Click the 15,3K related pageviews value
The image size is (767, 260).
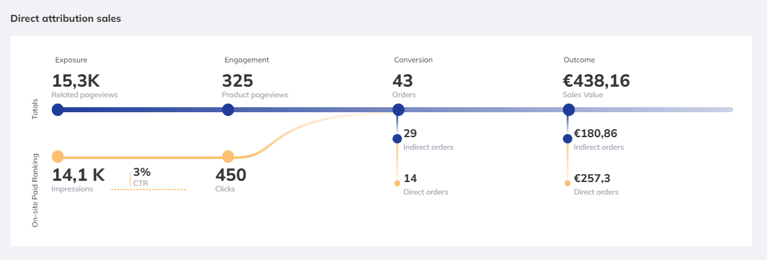[76, 81]
